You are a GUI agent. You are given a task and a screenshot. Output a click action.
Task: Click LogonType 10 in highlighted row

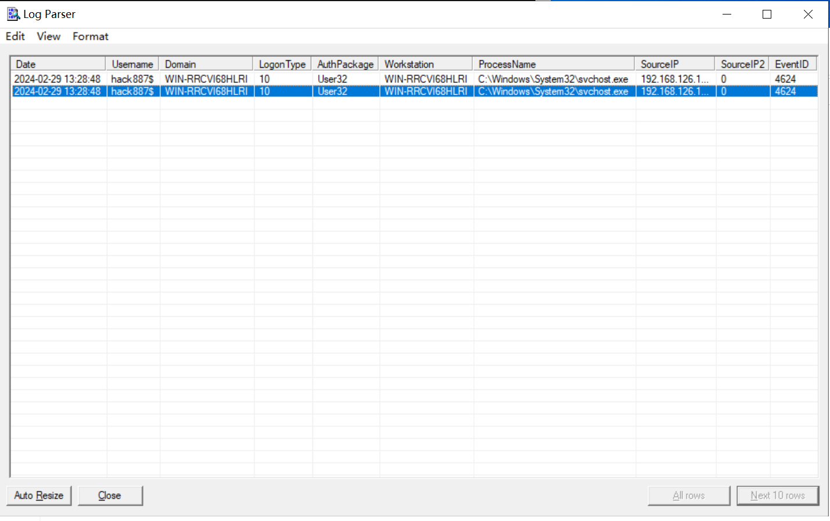click(264, 91)
